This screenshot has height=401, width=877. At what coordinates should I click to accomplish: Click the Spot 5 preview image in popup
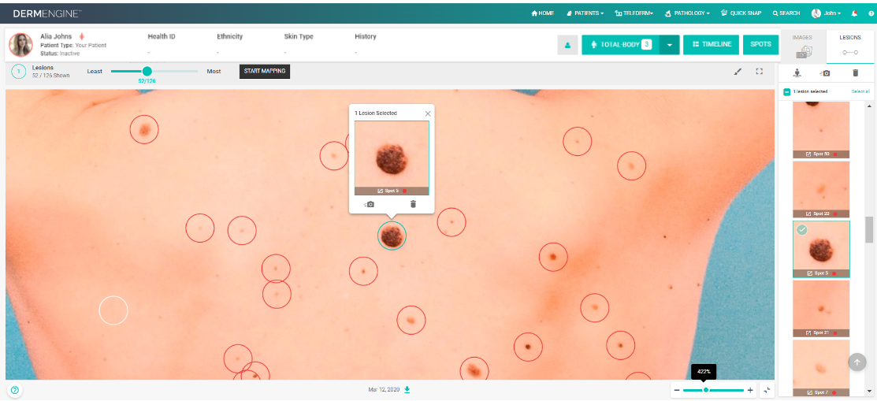point(392,158)
